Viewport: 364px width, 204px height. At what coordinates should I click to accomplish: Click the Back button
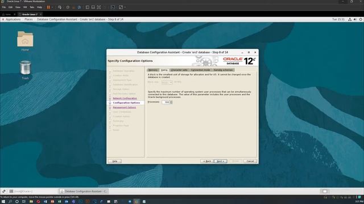tap(206, 161)
